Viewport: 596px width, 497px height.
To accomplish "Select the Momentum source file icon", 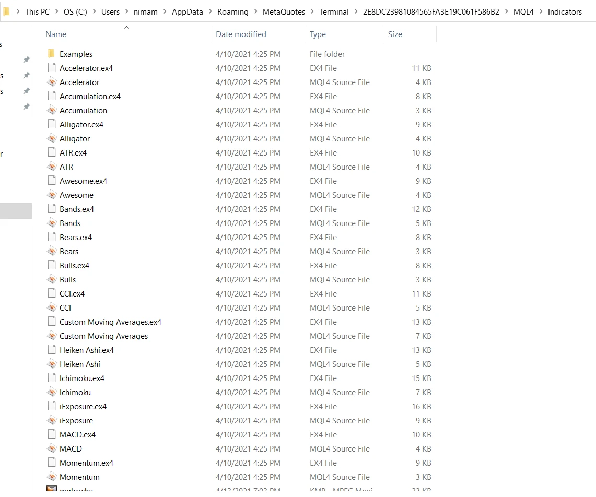I will click(x=51, y=477).
